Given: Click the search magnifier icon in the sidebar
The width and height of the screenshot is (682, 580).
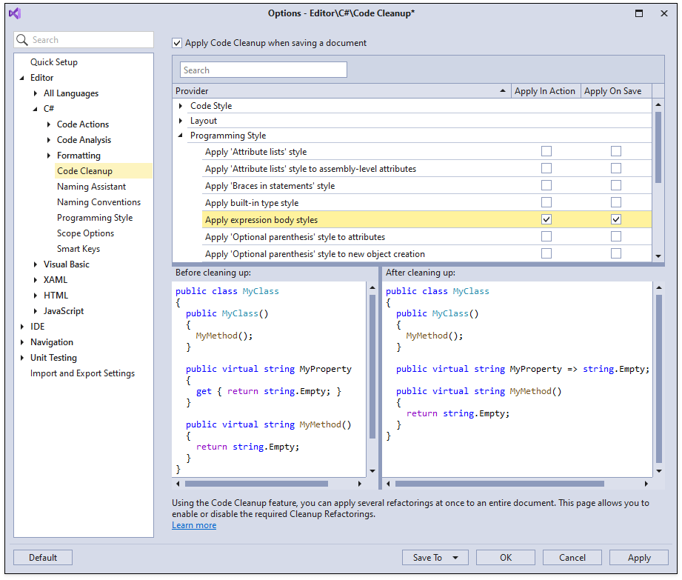Looking at the screenshot, I should [23, 40].
